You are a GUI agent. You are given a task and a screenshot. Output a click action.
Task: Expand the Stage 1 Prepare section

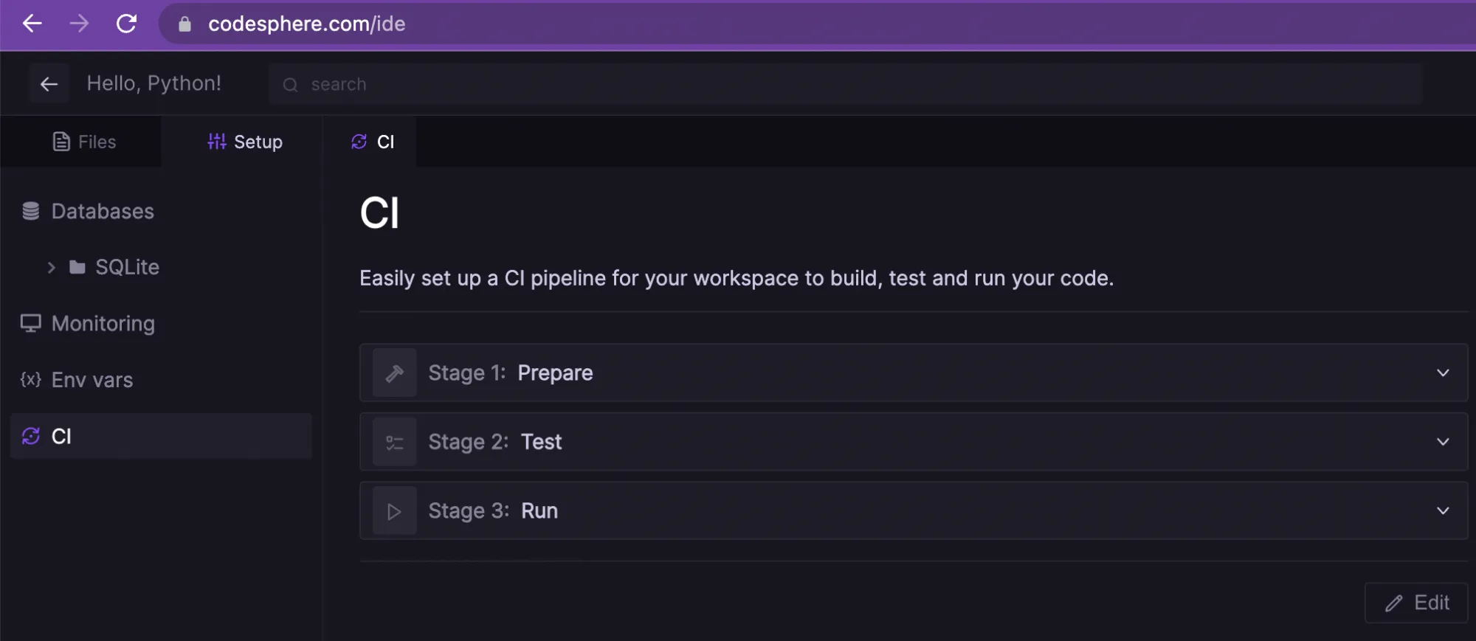tap(1443, 373)
